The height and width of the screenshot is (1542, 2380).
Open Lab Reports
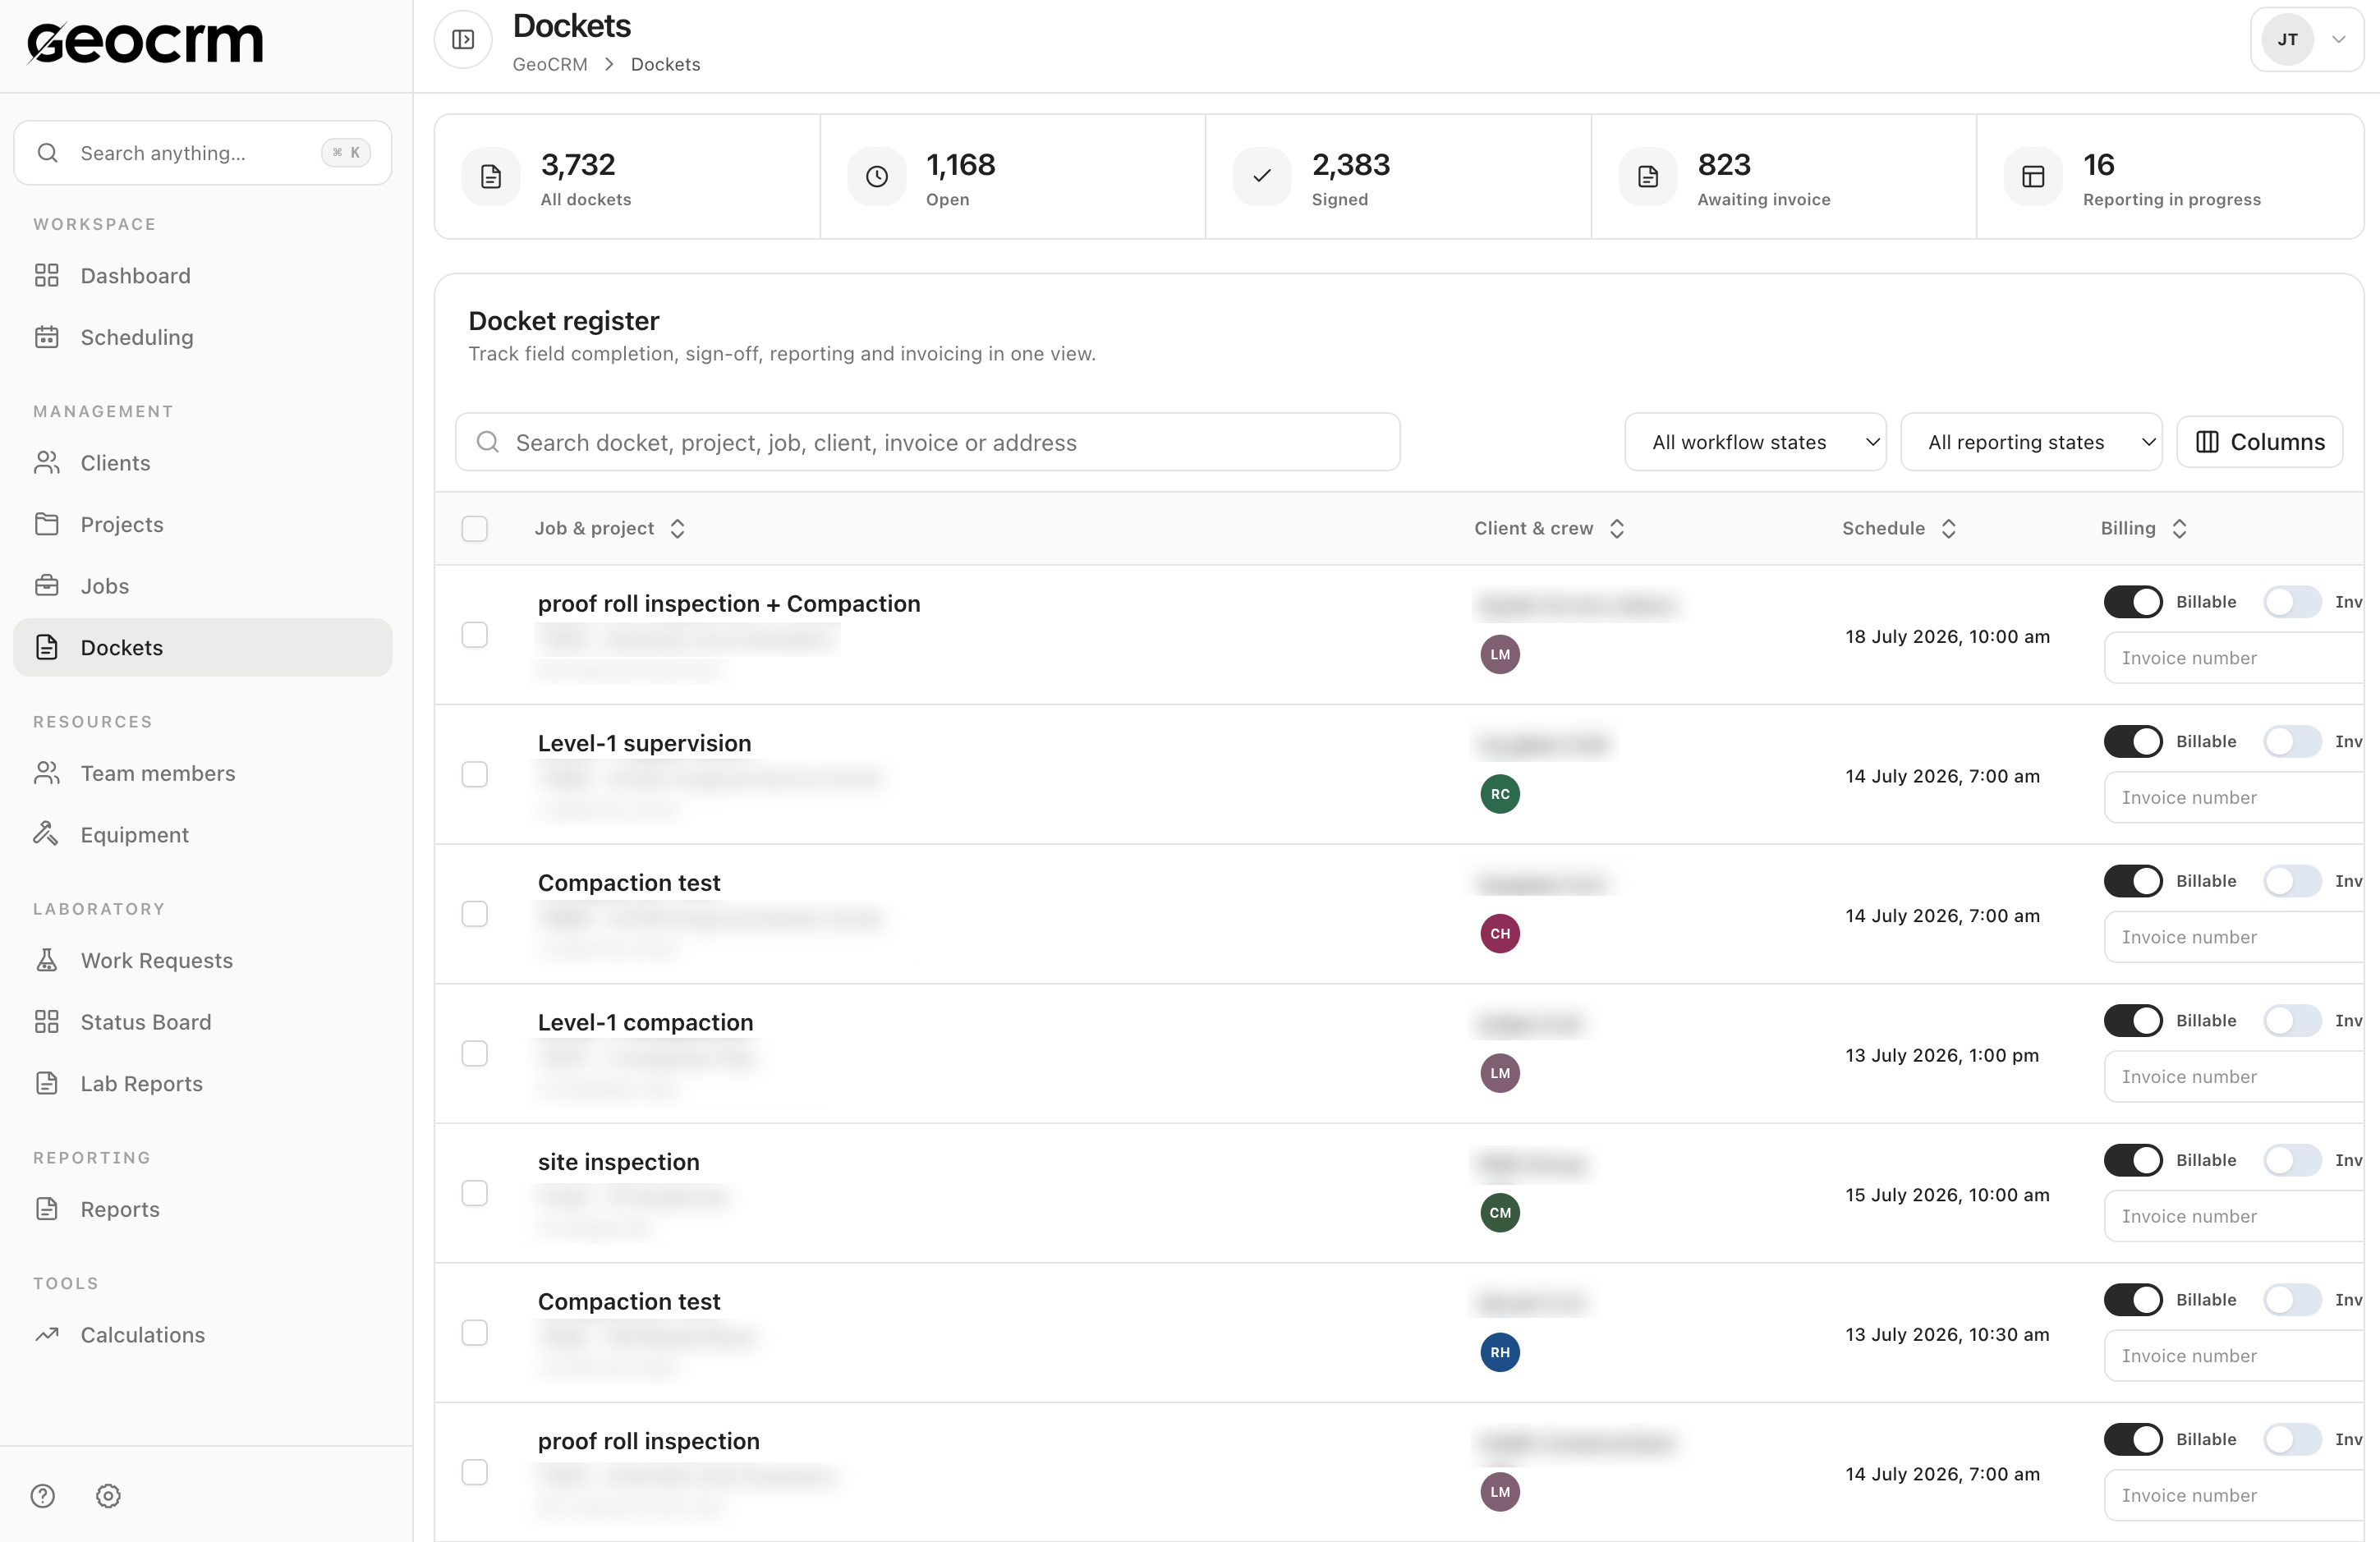(203, 1084)
